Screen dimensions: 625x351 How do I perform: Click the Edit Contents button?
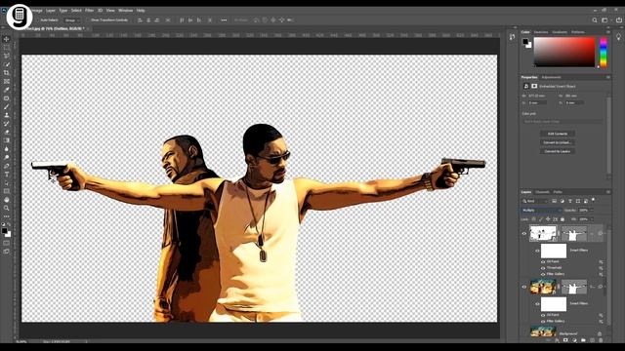point(558,134)
